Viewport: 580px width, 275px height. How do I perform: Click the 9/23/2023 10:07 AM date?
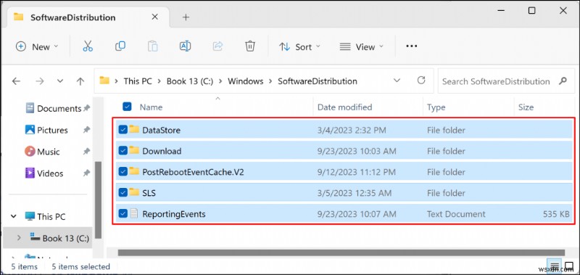point(357,213)
